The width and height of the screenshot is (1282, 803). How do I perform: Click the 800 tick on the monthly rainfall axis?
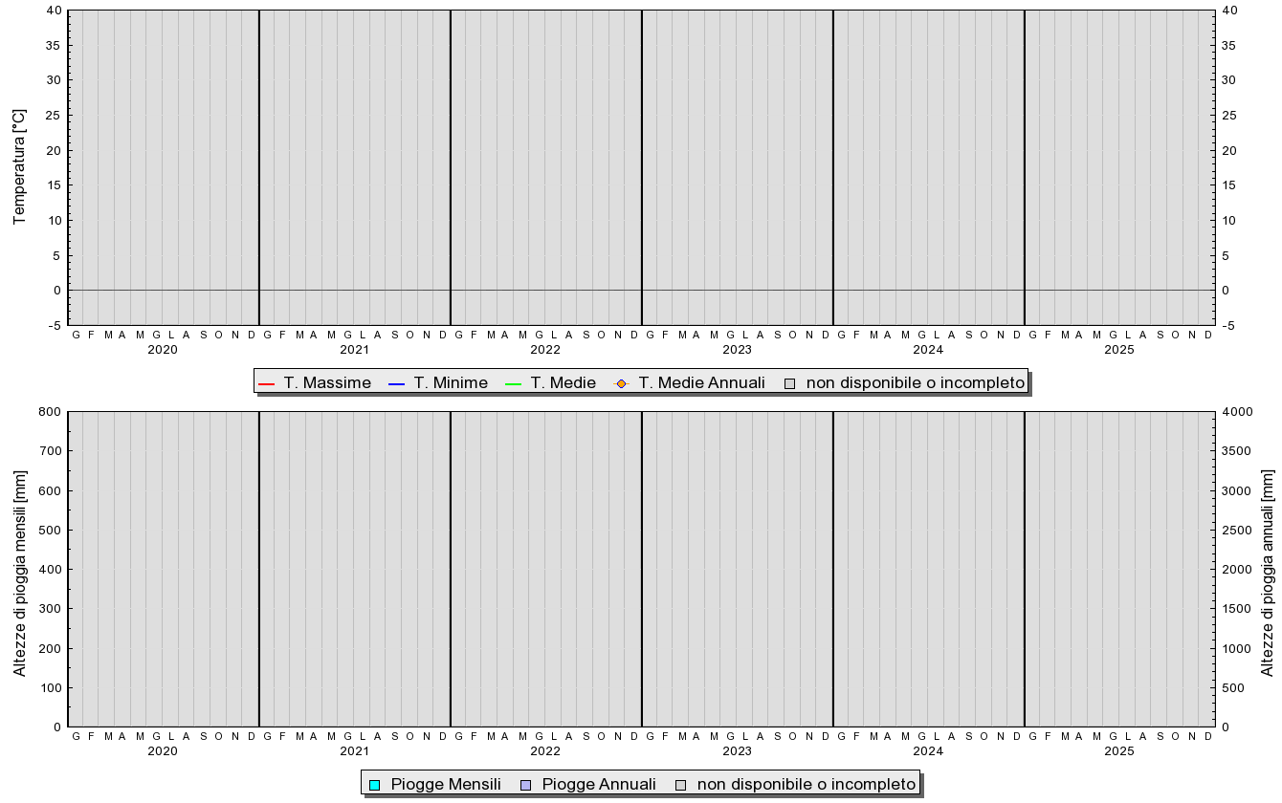(x=50, y=412)
